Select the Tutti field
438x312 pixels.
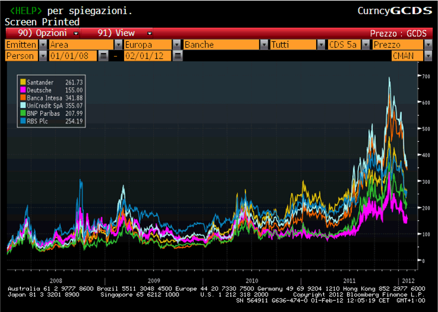pos(293,45)
